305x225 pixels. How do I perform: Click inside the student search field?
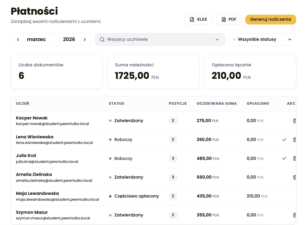coord(158,39)
